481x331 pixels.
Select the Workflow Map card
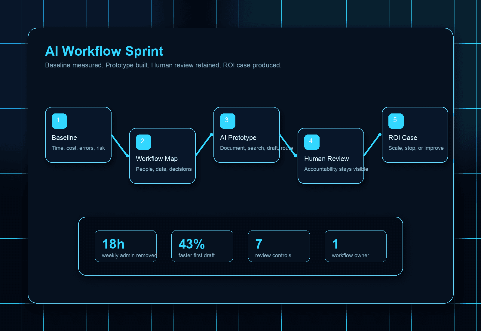click(162, 156)
